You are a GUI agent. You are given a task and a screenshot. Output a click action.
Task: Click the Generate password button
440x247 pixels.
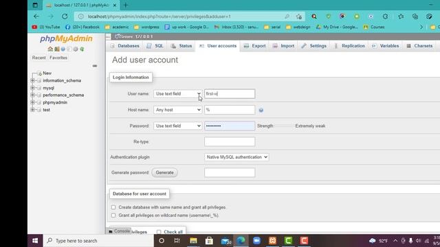click(165, 172)
